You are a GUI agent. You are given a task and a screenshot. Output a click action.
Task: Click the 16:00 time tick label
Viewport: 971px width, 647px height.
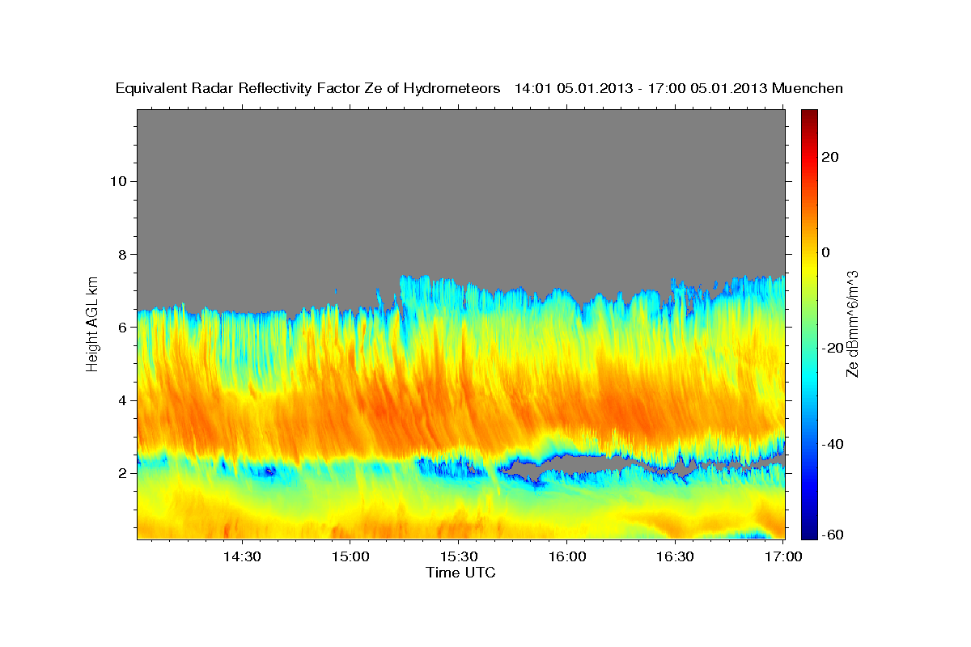pyautogui.click(x=566, y=556)
